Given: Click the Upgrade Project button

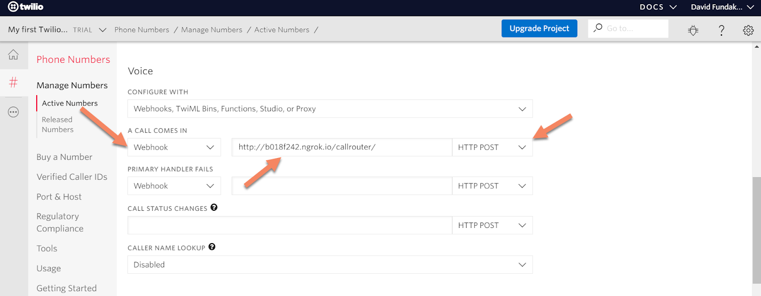Looking at the screenshot, I should (x=539, y=29).
